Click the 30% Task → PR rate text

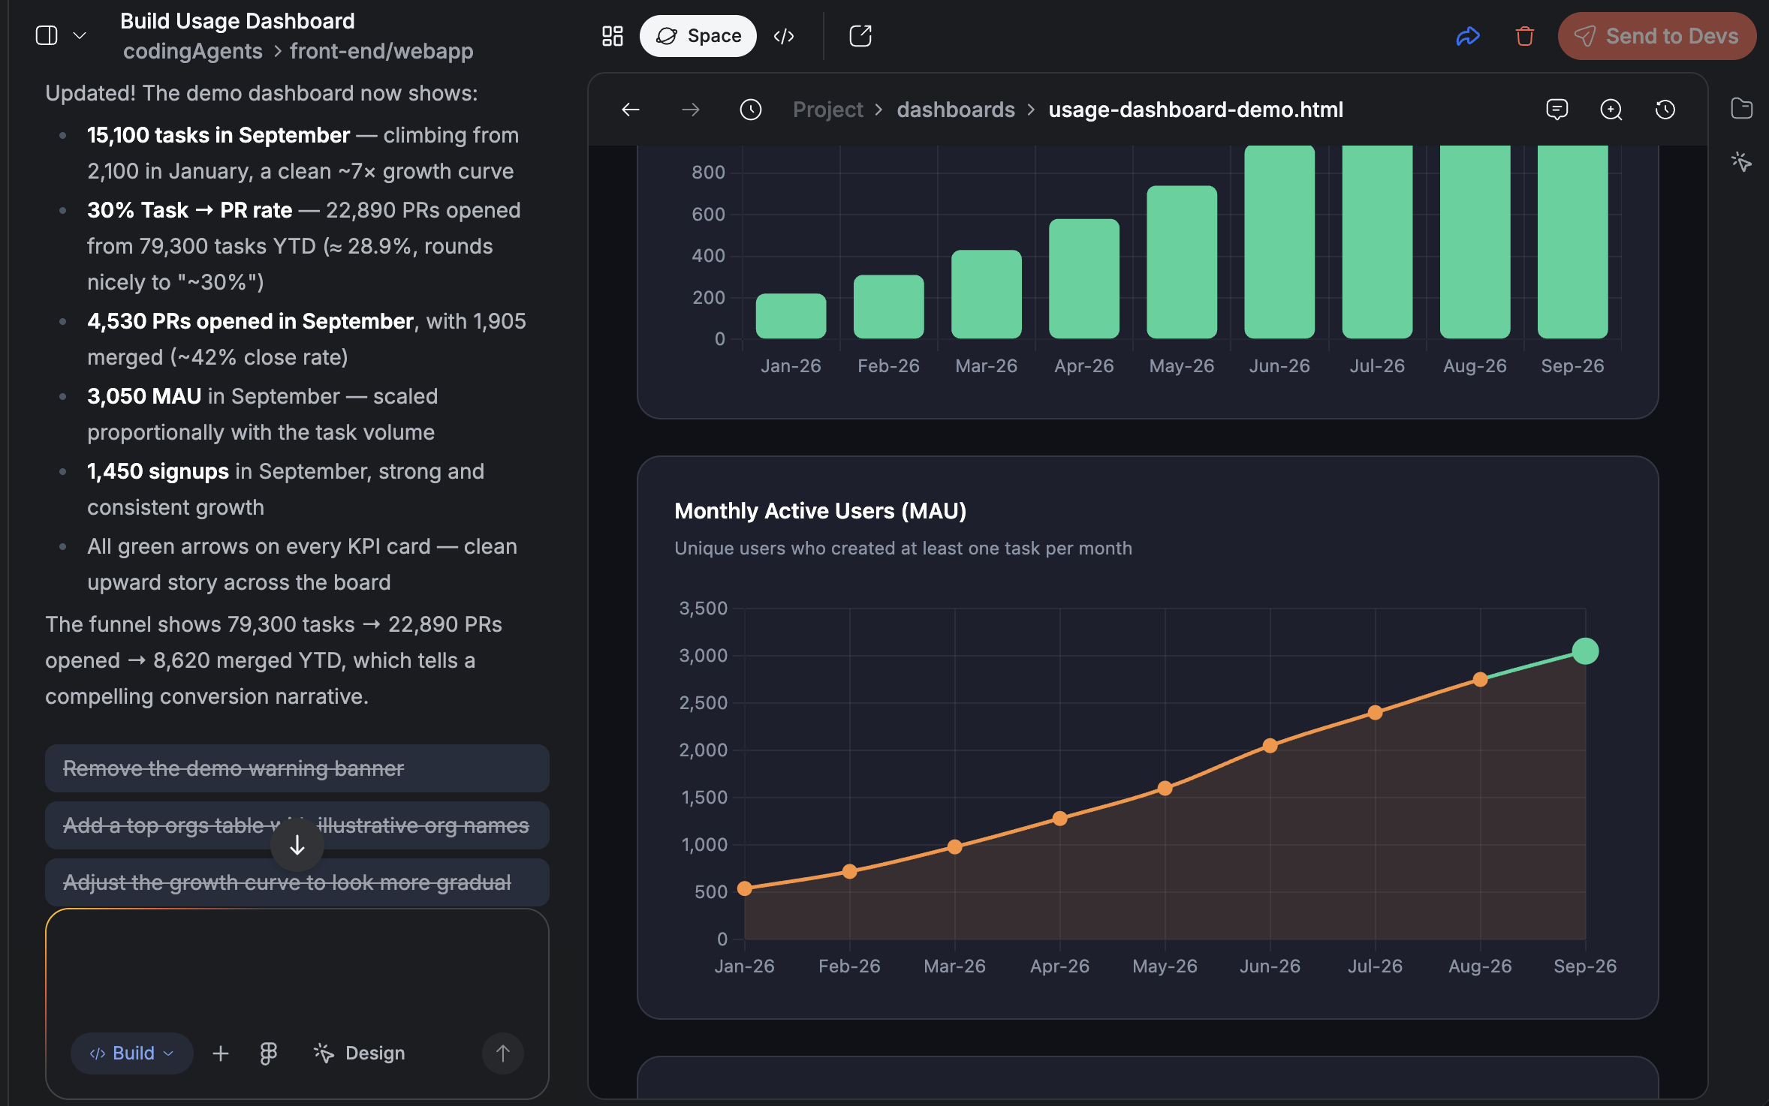189,210
